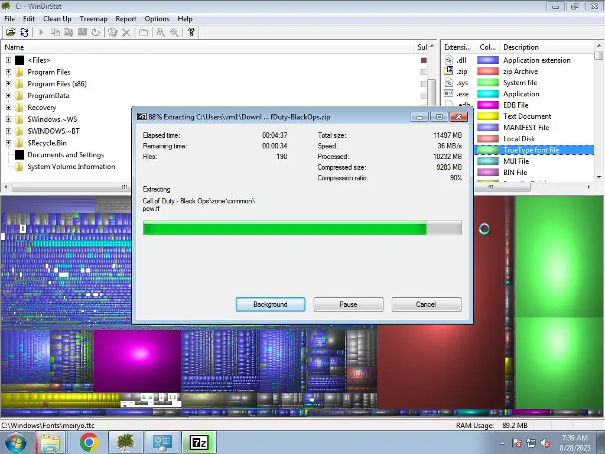Open Windows Explorer from the taskbar

(51, 442)
